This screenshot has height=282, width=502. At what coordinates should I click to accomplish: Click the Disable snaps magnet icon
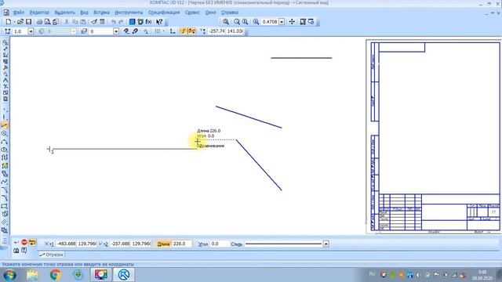[x=135, y=31]
